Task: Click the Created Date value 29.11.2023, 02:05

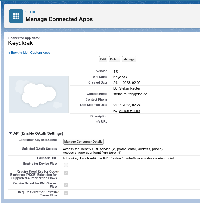Action: (127, 83)
